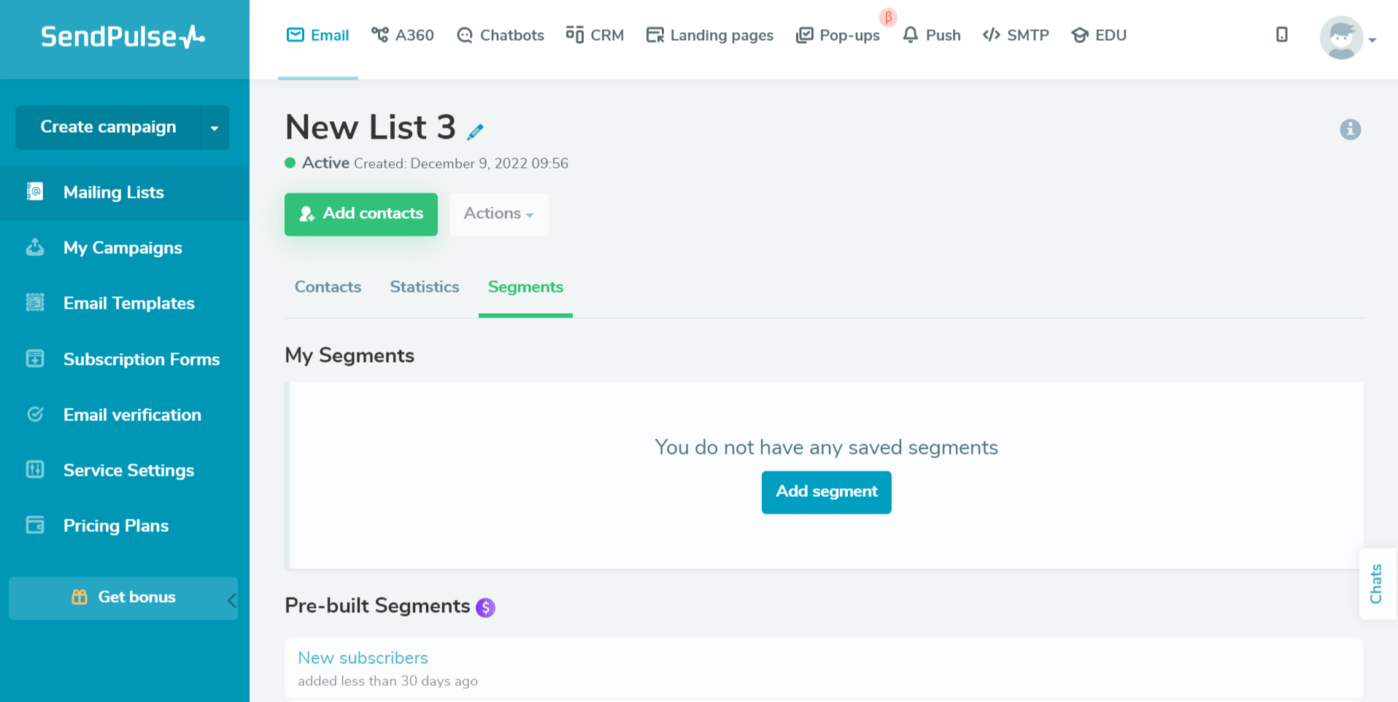Open the Chats side panel

[x=1377, y=582]
